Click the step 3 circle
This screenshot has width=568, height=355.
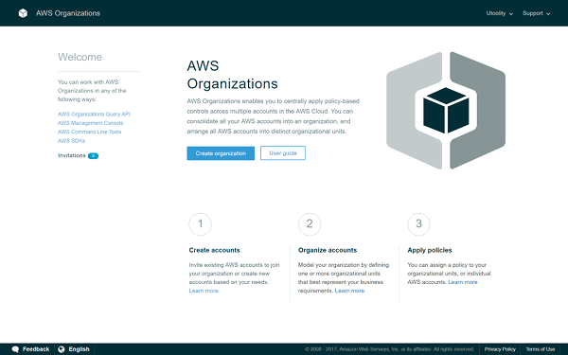click(418, 224)
